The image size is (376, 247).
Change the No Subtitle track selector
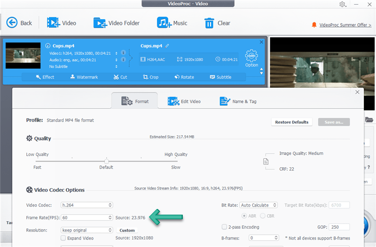pos(116,66)
